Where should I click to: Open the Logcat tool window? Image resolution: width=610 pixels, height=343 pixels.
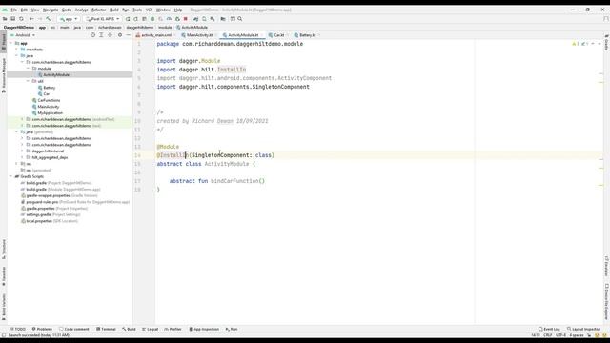[x=151, y=329]
